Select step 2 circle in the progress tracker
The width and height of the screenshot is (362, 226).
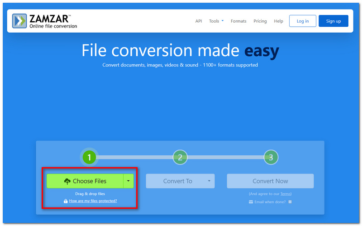click(x=180, y=157)
